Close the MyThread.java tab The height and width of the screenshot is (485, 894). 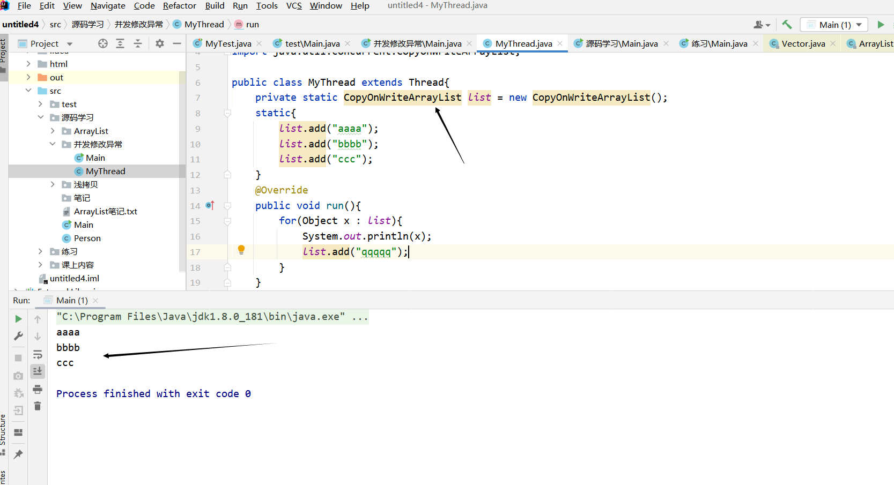pyautogui.click(x=560, y=43)
